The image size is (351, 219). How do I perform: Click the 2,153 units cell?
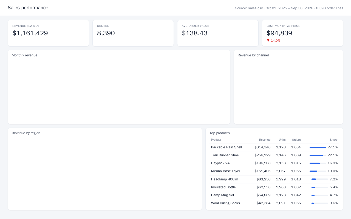coord(281,163)
